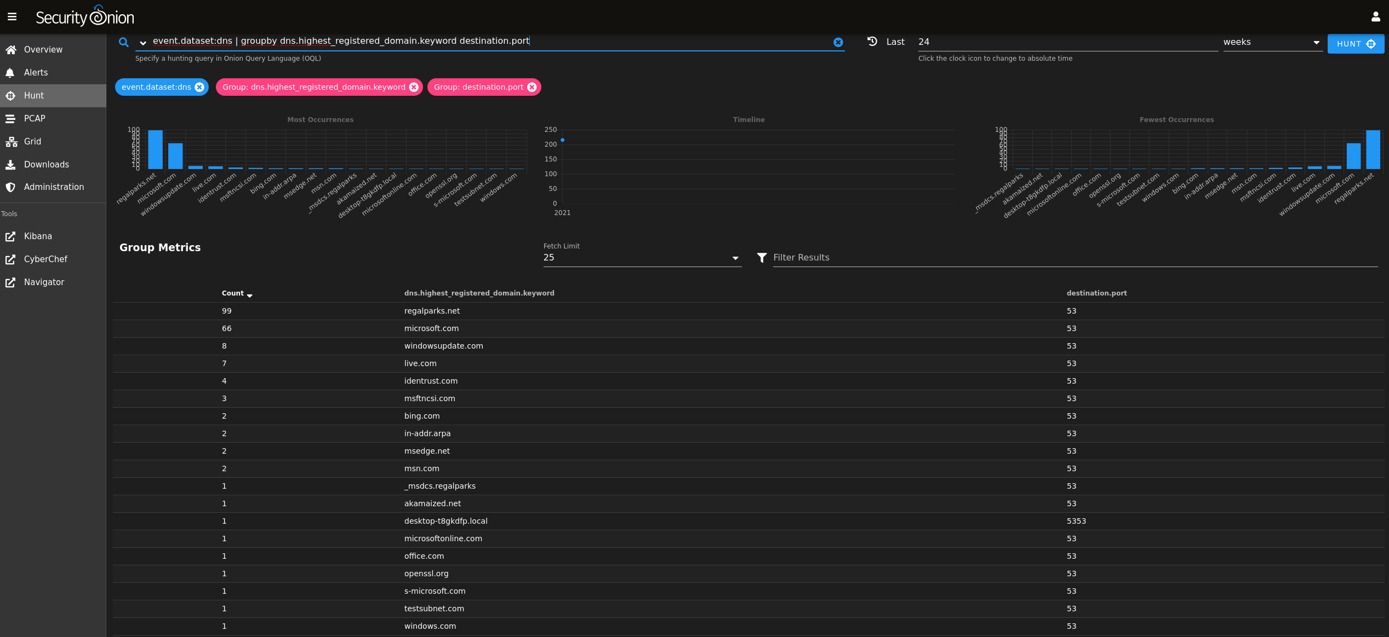Click the Grid network icon
1389x637 pixels.
11,142
